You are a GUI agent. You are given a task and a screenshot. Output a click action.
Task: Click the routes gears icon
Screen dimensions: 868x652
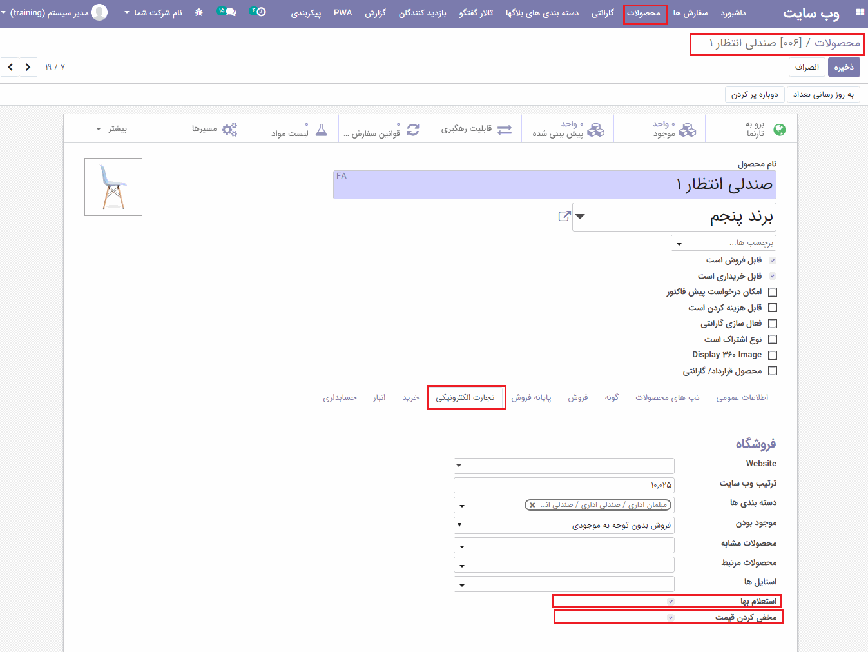click(x=229, y=129)
